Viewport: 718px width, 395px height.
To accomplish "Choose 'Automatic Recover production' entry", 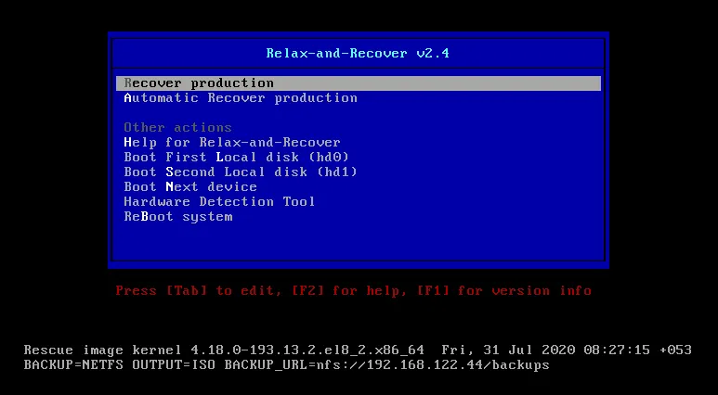I will pyautogui.click(x=241, y=98).
